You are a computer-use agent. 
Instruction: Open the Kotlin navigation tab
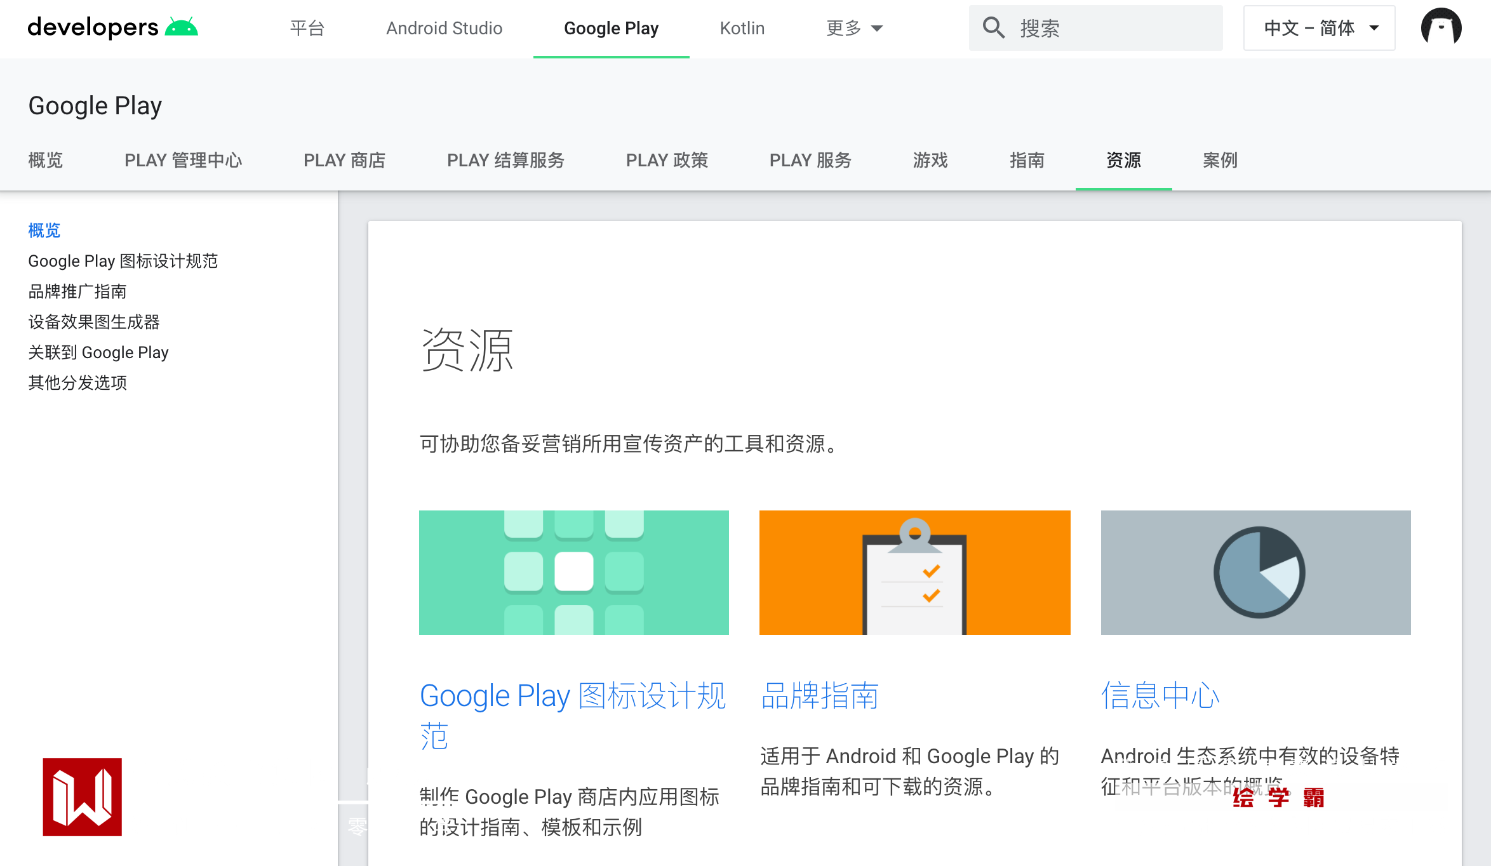(x=742, y=28)
